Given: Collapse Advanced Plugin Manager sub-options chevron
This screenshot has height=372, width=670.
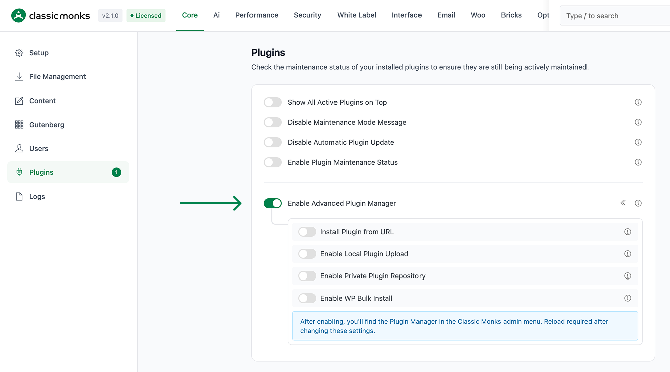Looking at the screenshot, I should point(623,203).
